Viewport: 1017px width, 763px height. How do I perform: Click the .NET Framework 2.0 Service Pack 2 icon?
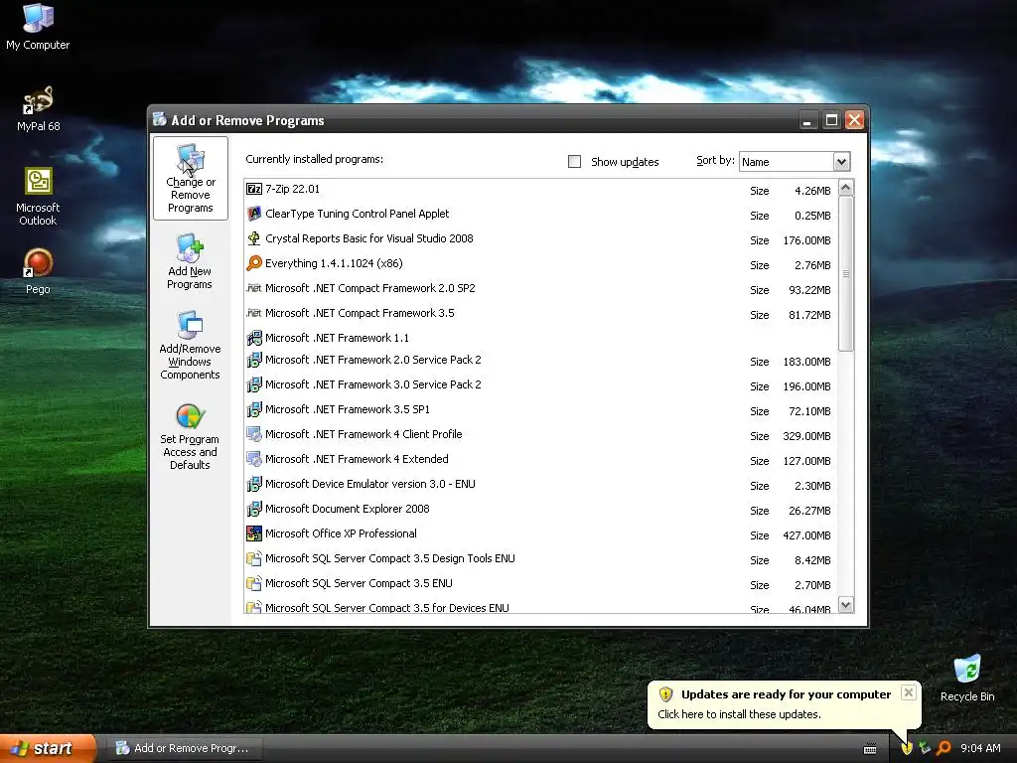[x=254, y=360]
